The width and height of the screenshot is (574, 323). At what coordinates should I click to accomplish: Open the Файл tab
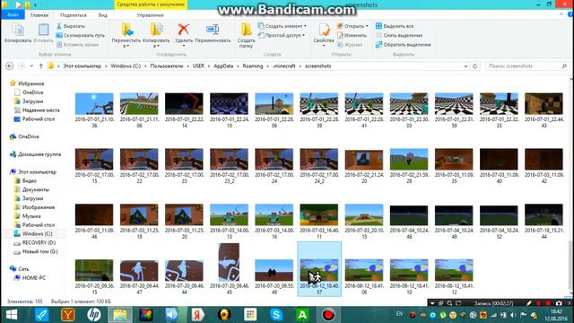pyautogui.click(x=13, y=15)
